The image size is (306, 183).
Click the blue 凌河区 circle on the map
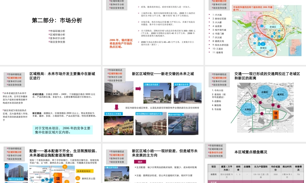[x=281, y=95]
